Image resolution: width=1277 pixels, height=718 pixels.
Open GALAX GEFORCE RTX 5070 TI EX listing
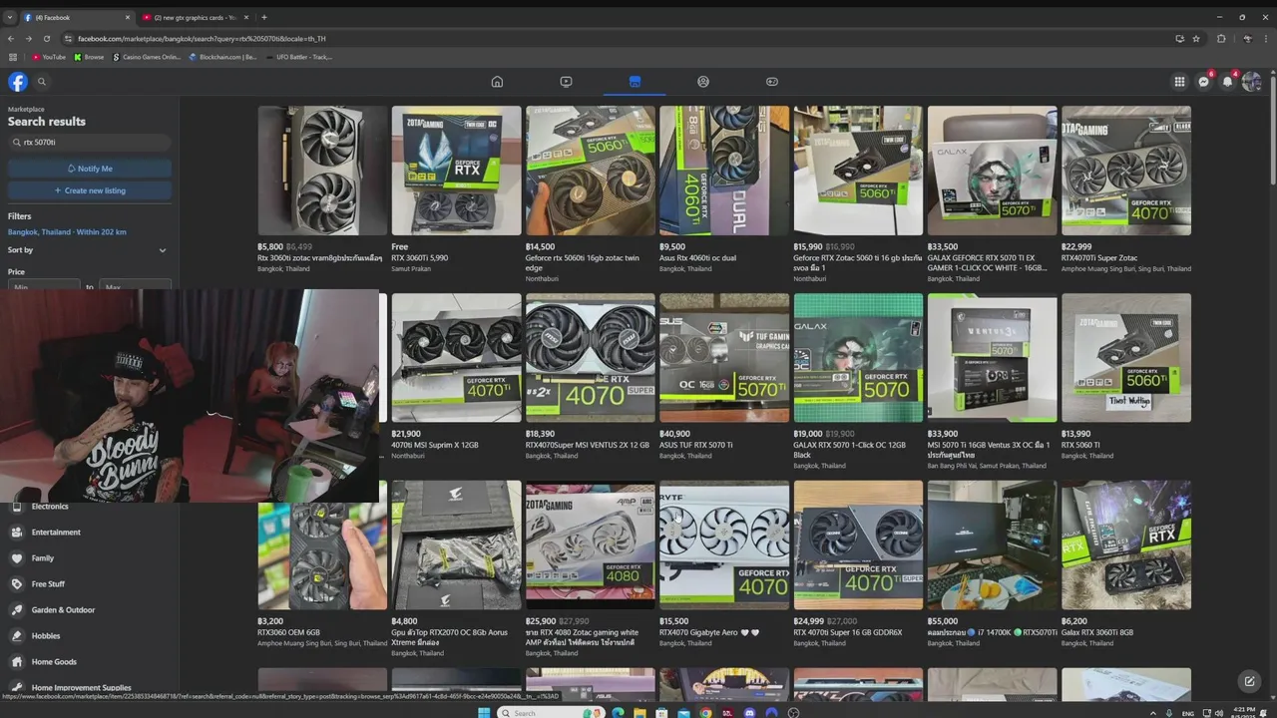click(x=993, y=171)
